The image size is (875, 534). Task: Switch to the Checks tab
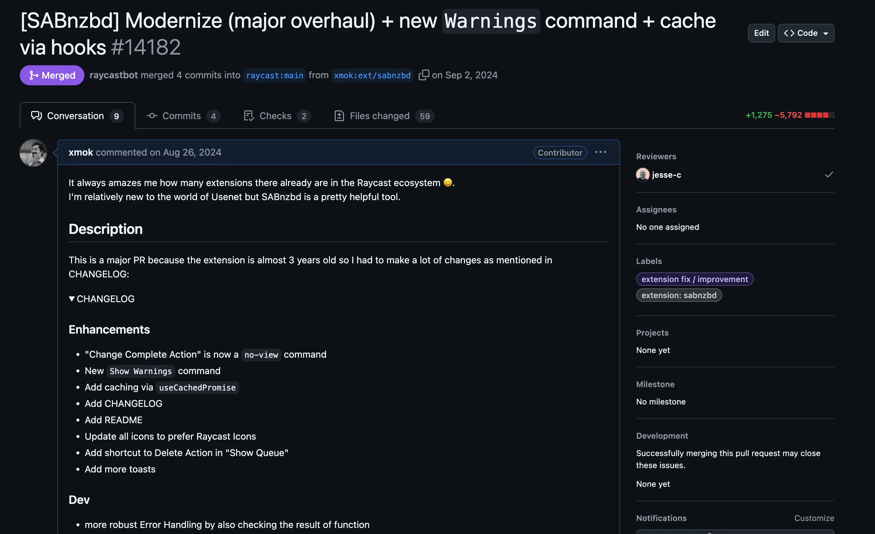pos(277,116)
